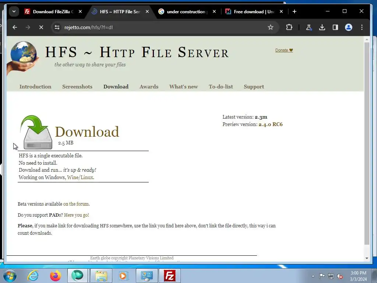Open Chrome three-dot menu
The width and height of the screenshot is (377, 283).
coord(362,27)
